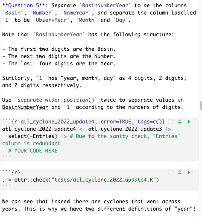Click the line 'The last four digits are the Year.'
Screen dimensions: 202x217
click(62, 64)
